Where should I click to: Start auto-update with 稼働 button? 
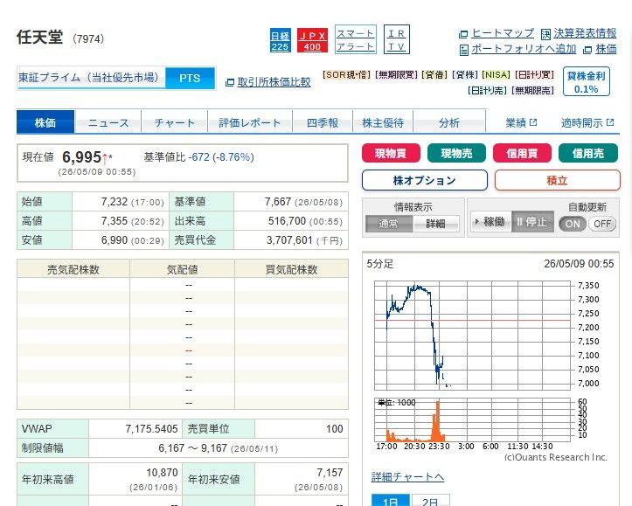491,222
